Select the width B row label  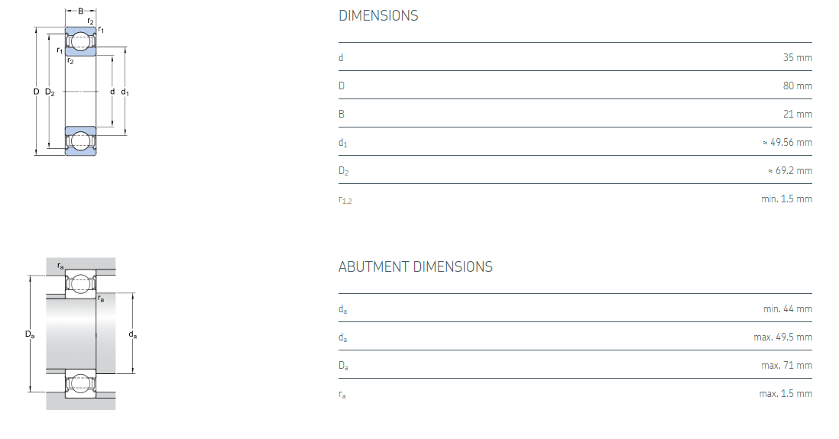[342, 114]
